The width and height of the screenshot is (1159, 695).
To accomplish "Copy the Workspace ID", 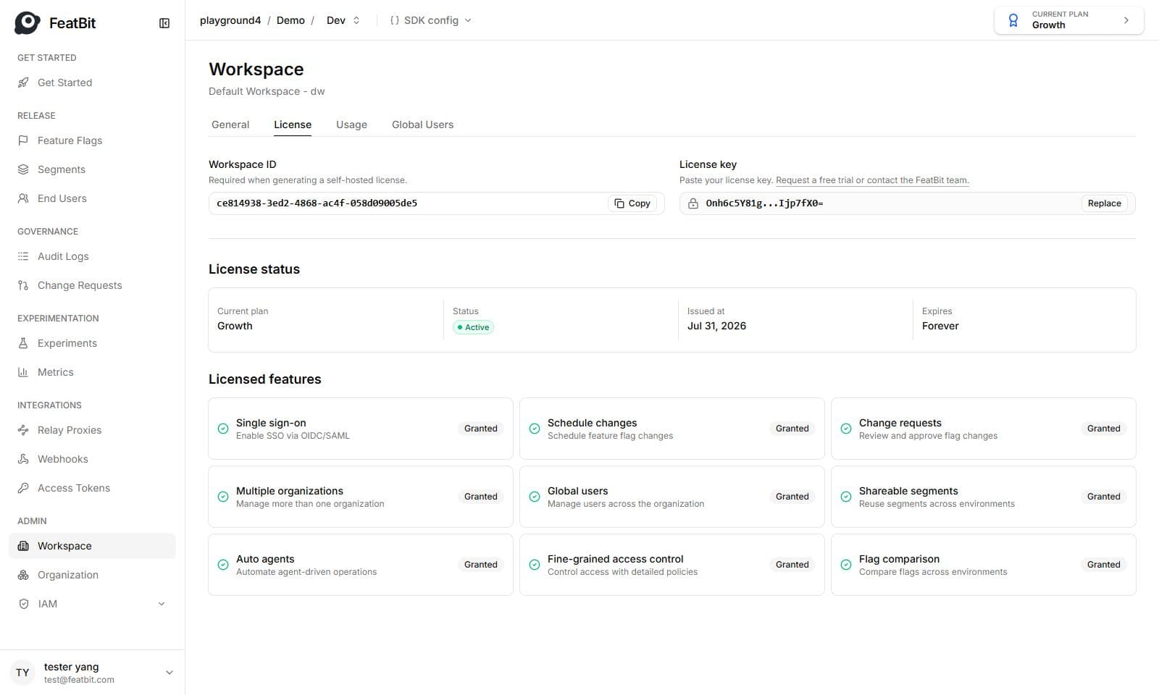I will pos(632,203).
